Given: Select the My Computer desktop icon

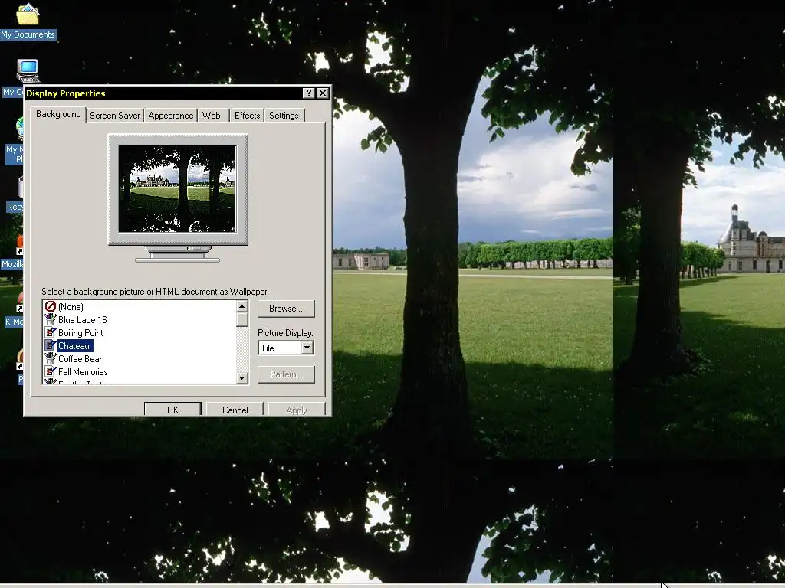Looking at the screenshot, I should coord(28,70).
